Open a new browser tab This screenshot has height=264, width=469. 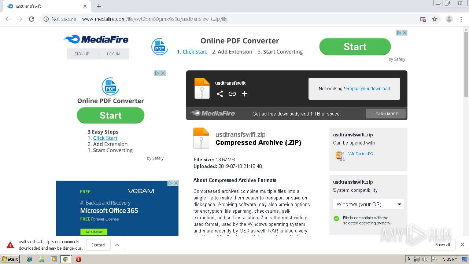99,6
